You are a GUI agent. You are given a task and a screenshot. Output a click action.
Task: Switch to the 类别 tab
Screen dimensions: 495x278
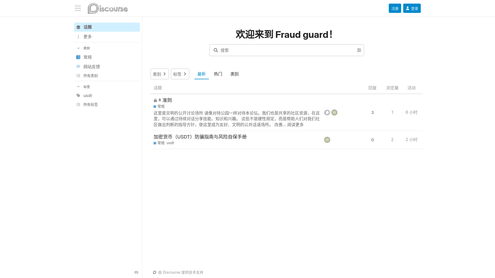coord(235,74)
